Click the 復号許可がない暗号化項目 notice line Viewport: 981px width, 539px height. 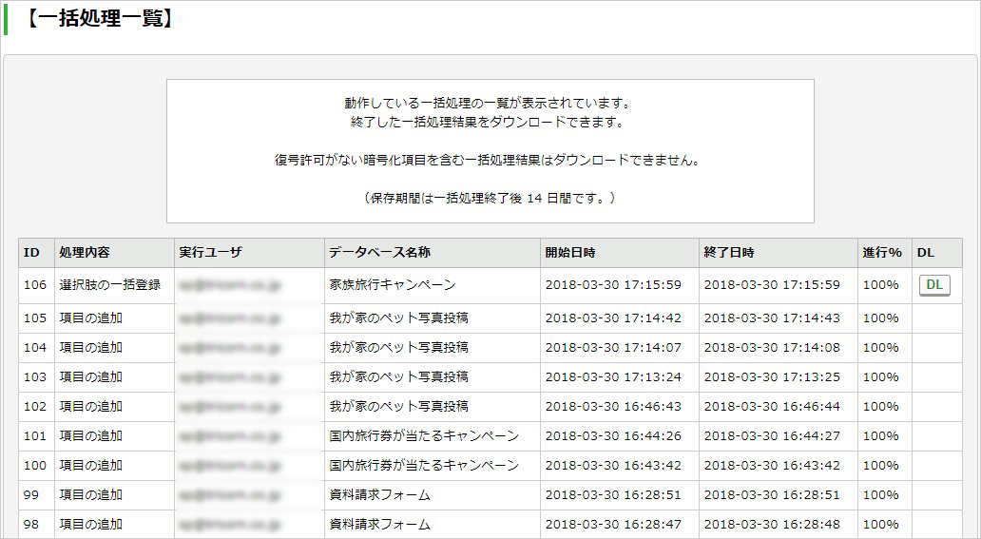(x=490, y=160)
